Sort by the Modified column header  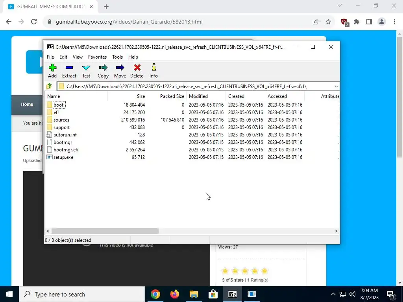click(x=206, y=96)
